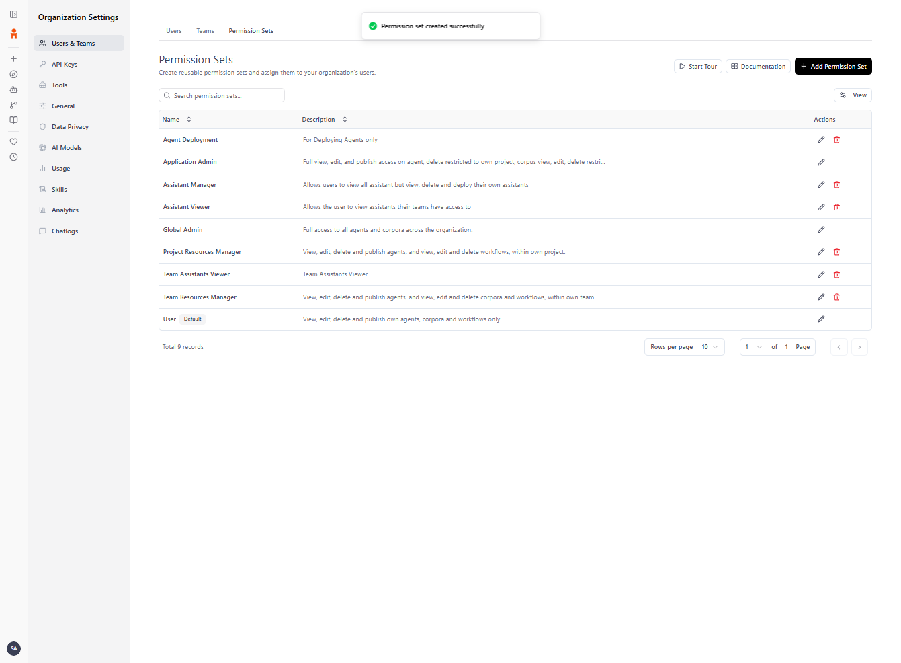Open the book library icon
Viewport: 901px width, 663px height.
coord(13,120)
